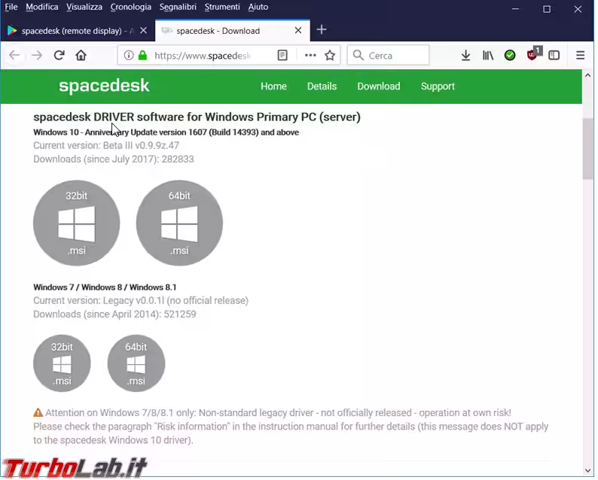Viewport: 598px width, 480px height.
Task: Click the vertical scrollbar thumb
Action: 588,149
